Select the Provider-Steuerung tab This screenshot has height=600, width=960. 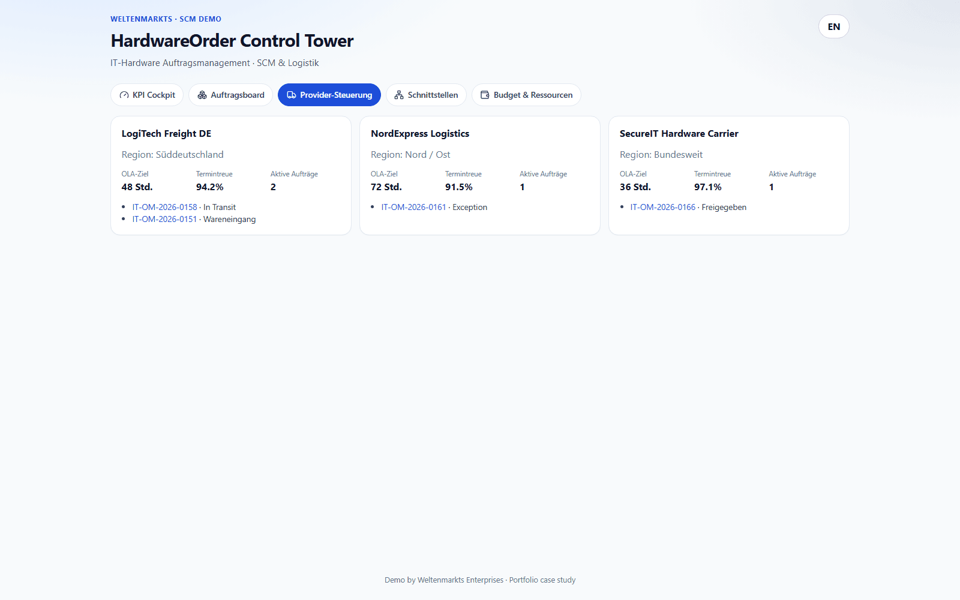tap(329, 95)
